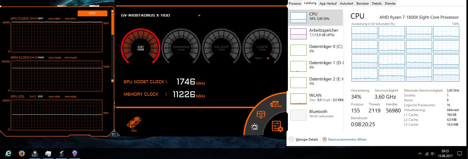Open the Details tab
The height and width of the screenshot is (159, 468).
(x=377, y=4)
